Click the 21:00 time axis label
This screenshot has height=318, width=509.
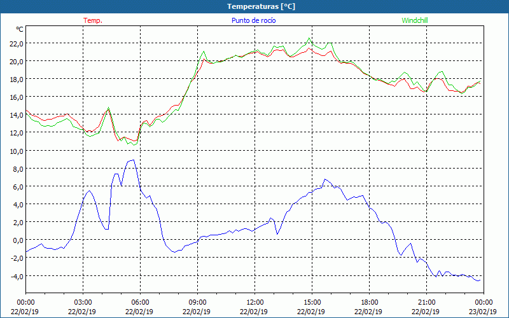click(426, 303)
